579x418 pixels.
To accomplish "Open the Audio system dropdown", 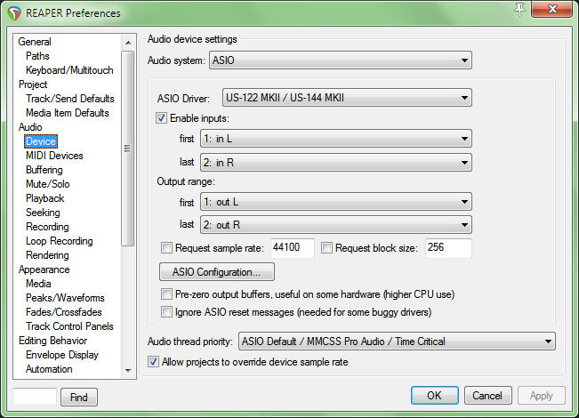I will [x=341, y=60].
